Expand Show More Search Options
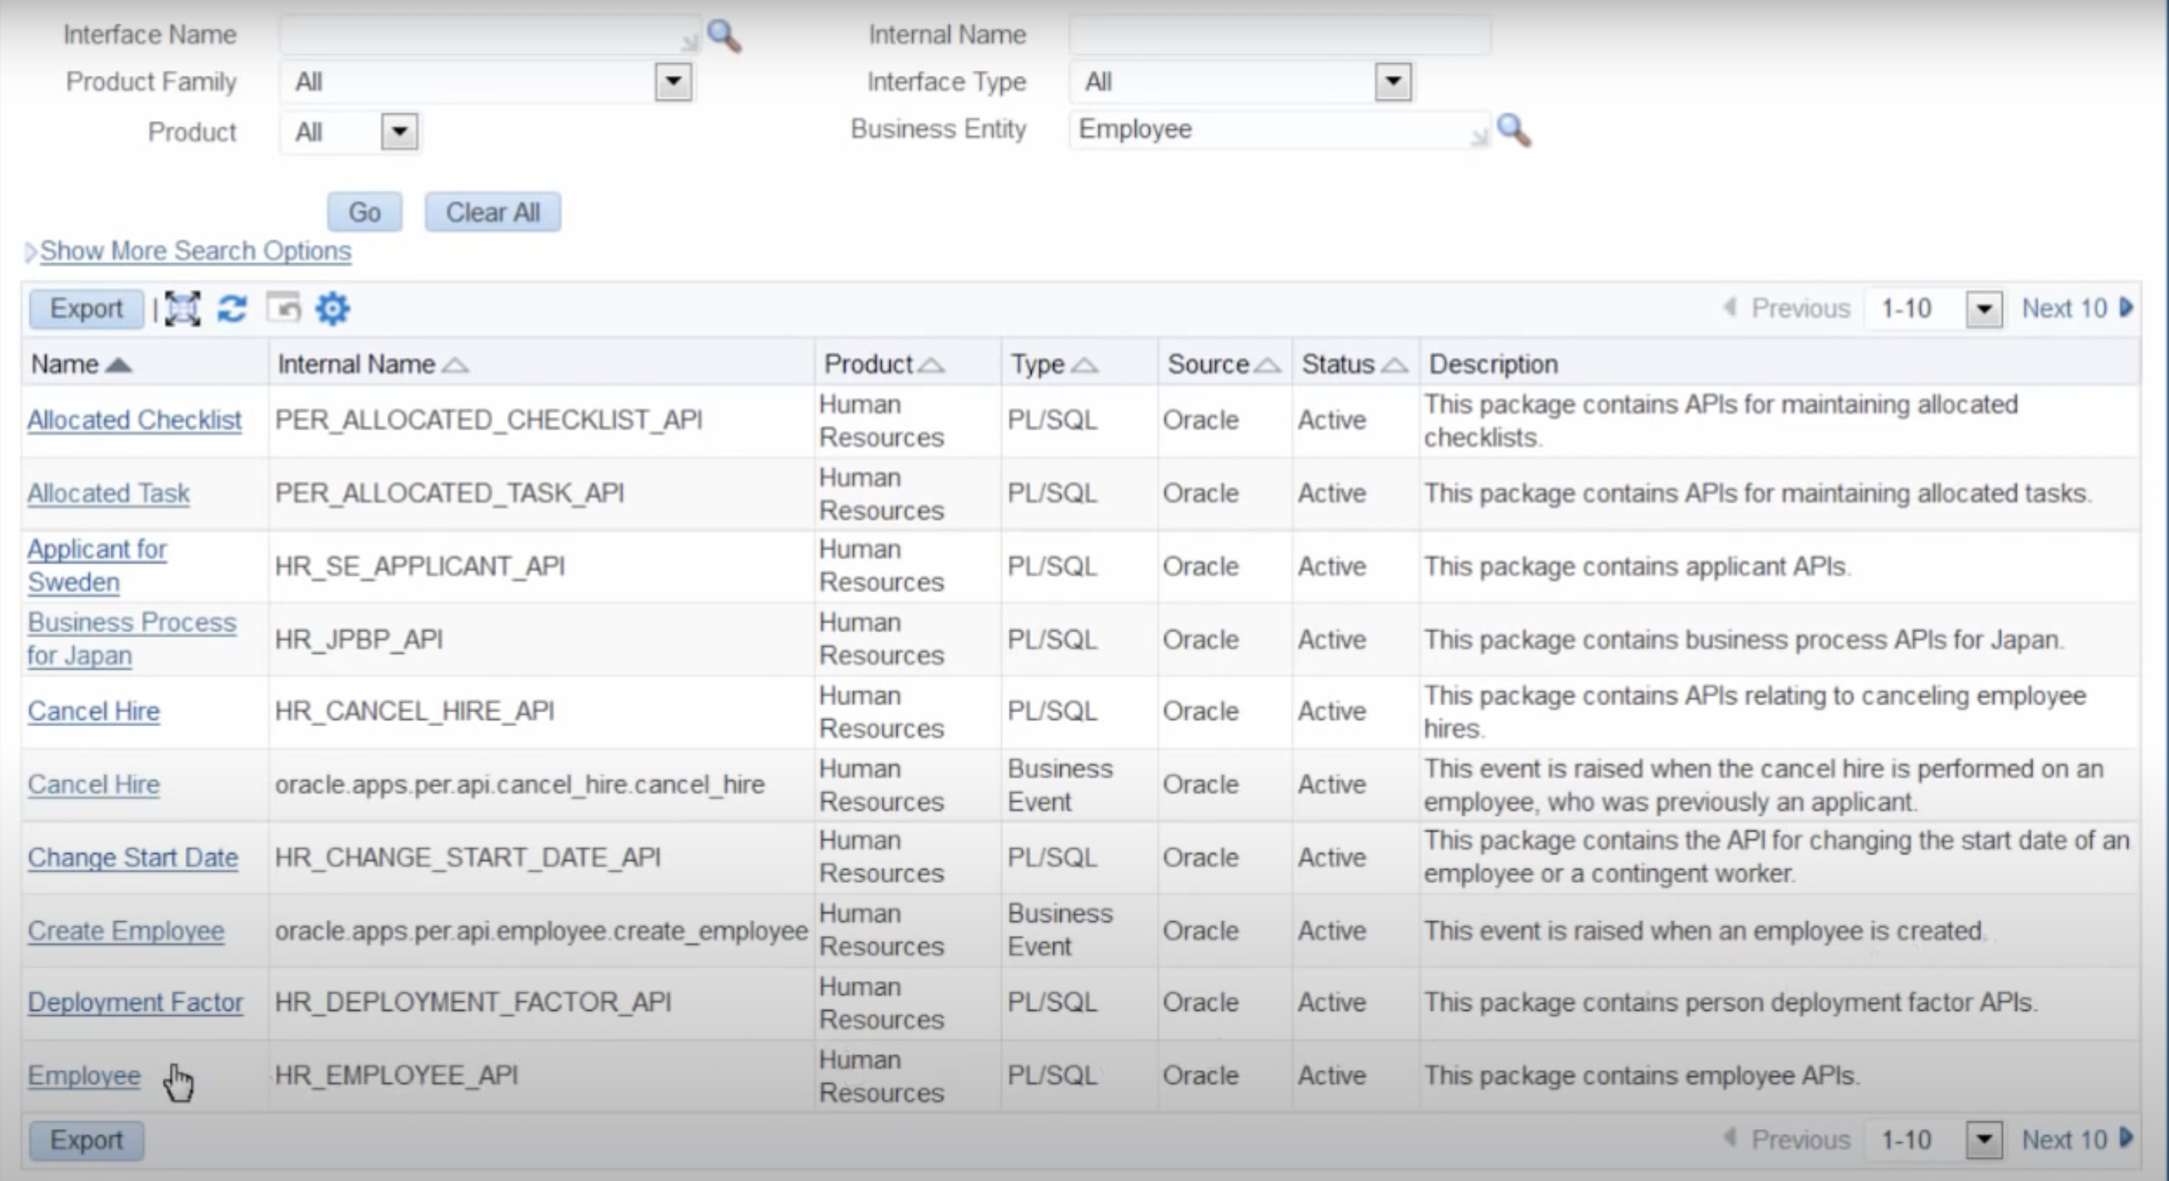Viewport: 2169px width, 1181px height. (194, 251)
